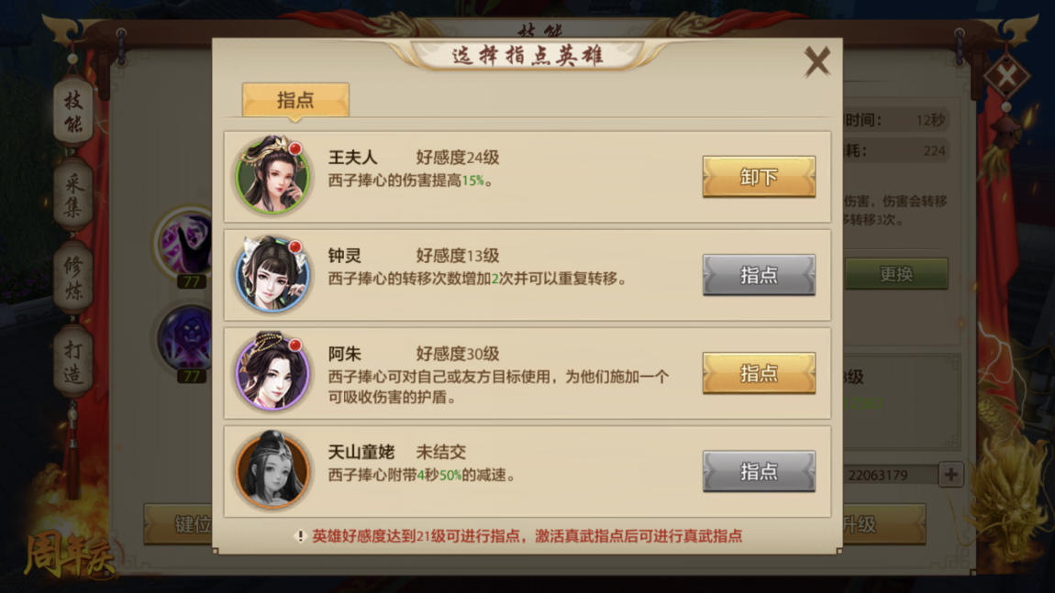Viewport: 1055px width, 593px height.
Task: Click the plus icon beside 22063179
Action: tap(950, 475)
